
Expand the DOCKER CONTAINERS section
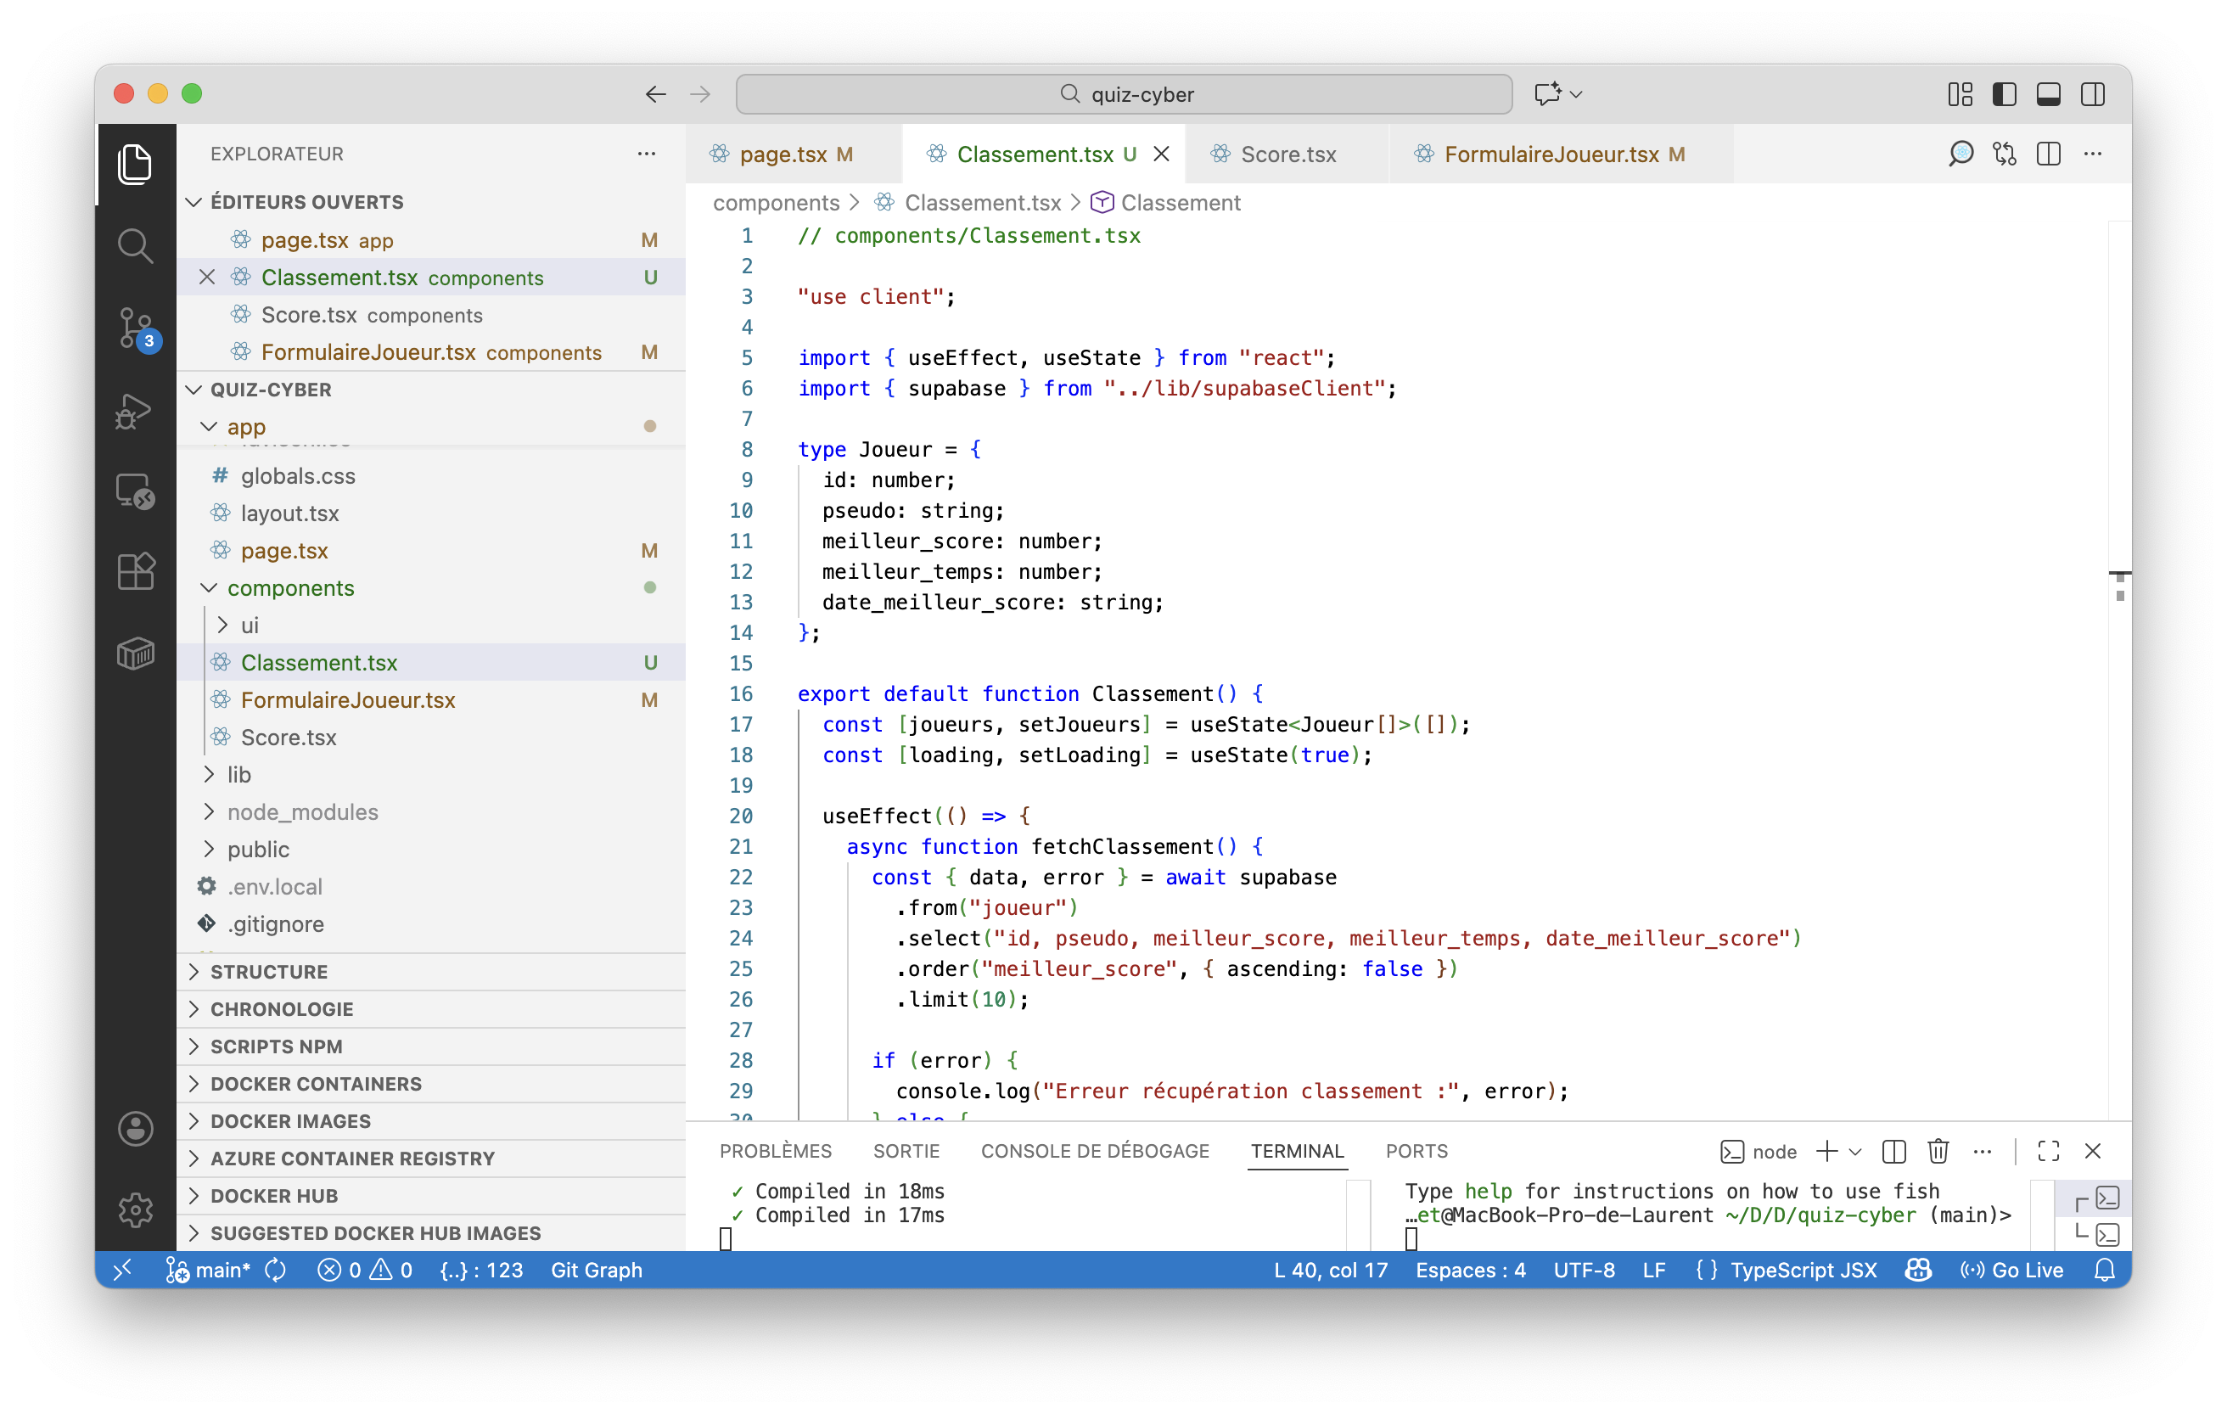click(x=316, y=1084)
